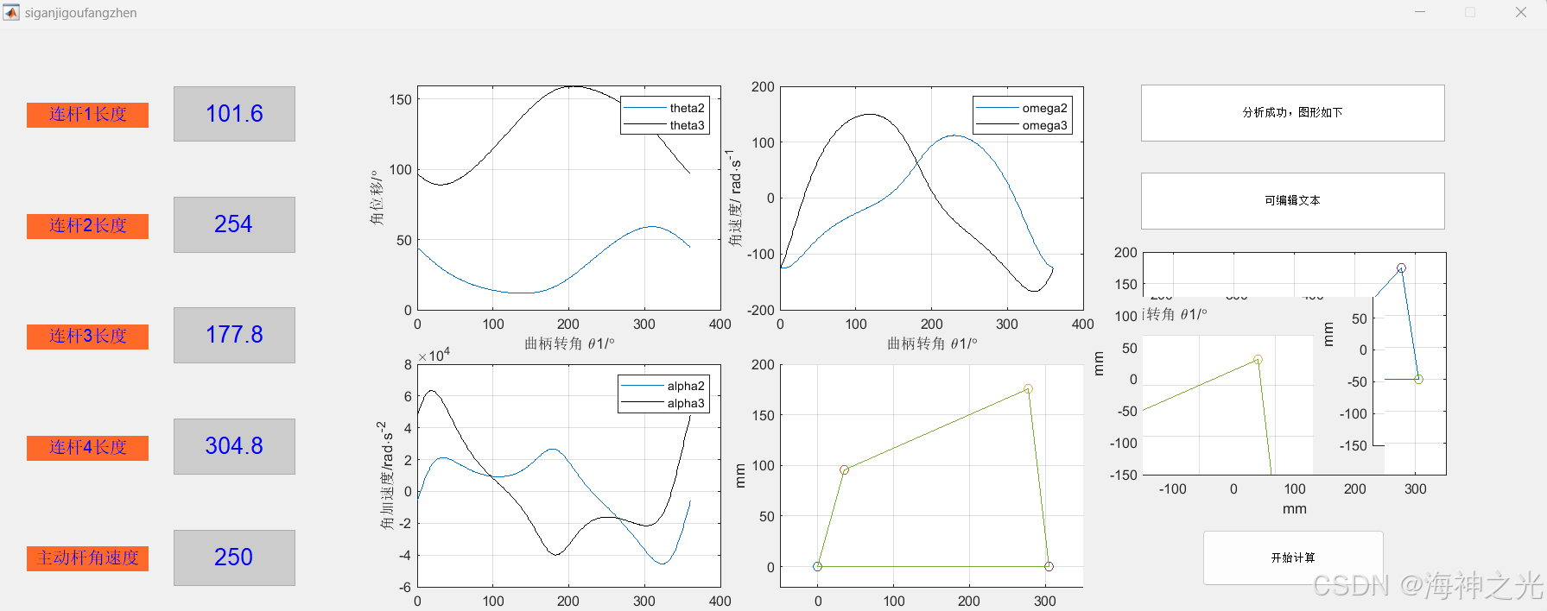Viewport: 1547px width, 611px height.
Task: Click the 分析成功，图形如下 status box
Action: tap(1292, 112)
